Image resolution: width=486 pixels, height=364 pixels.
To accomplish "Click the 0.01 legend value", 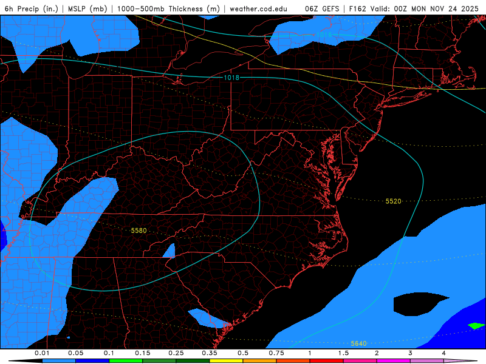I will [42, 353].
